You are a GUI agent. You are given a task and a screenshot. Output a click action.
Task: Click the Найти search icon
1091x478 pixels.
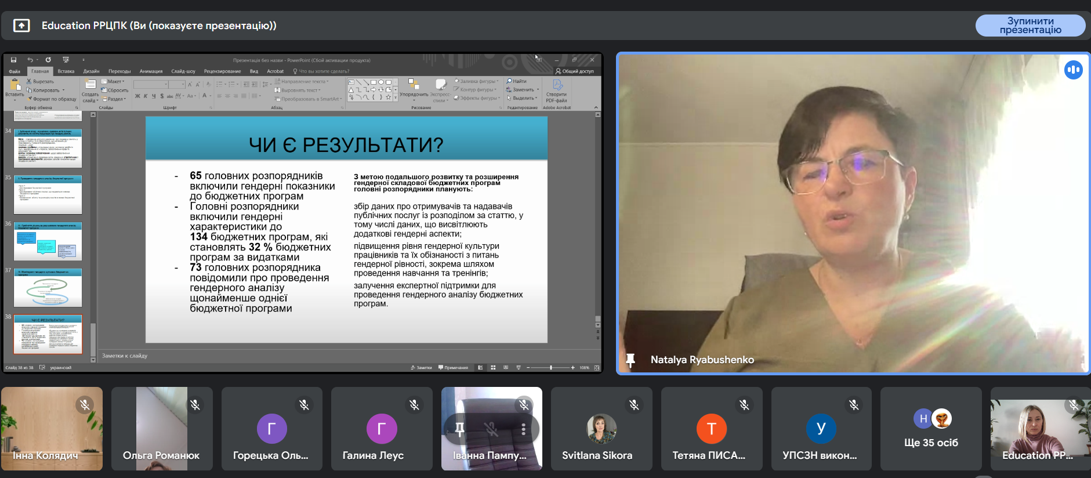coord(509,81)
